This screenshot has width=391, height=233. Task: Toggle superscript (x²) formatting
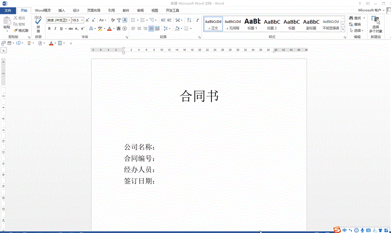pos(83,29)
